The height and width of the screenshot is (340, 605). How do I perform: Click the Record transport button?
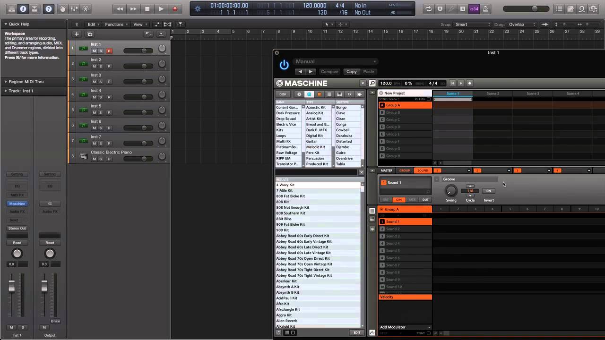click(175, 8)
